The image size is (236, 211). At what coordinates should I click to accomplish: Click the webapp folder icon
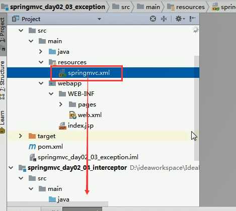52,83
